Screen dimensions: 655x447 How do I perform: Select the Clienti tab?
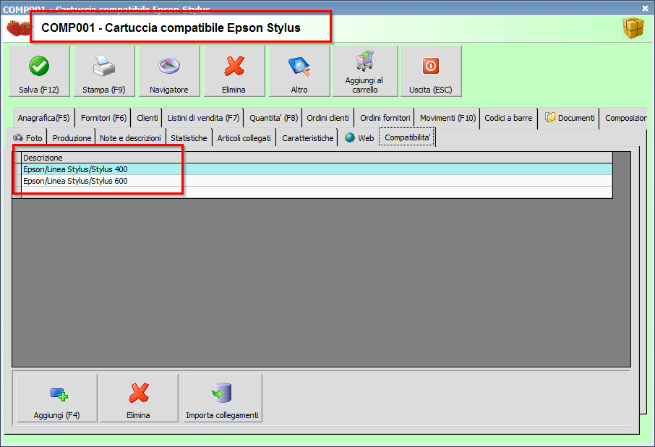[147, 118]
